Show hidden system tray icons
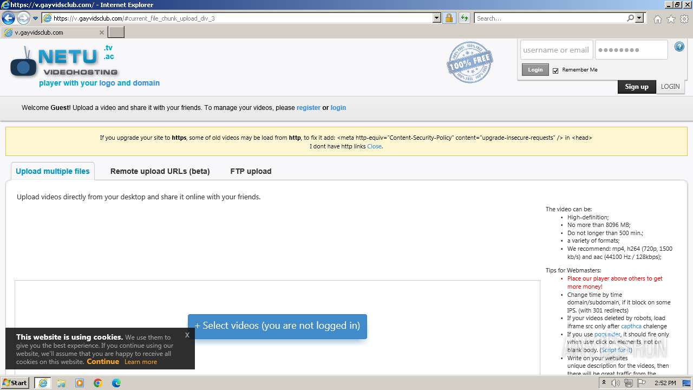This screenshot has width=693, height=390. [604, 383]
